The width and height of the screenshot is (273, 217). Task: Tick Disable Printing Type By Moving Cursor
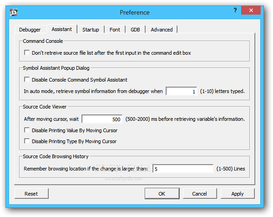tap(27, 141)
